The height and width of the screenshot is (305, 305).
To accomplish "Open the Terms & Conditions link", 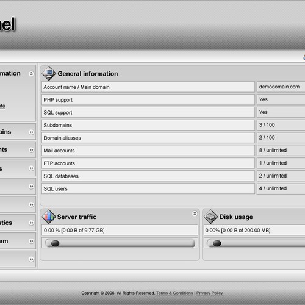I will [x=174, y=293].
